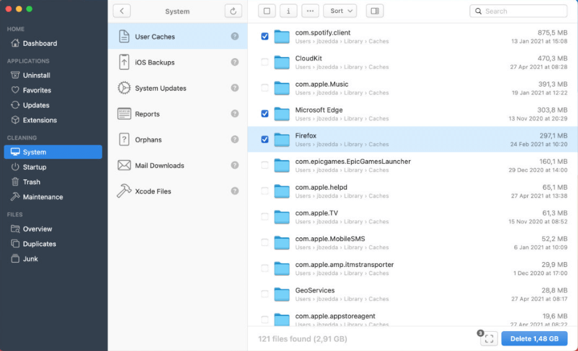Click the GeoServices folder name
The width and height of the screenshot is (578, 351).
[x=315, y=290]
